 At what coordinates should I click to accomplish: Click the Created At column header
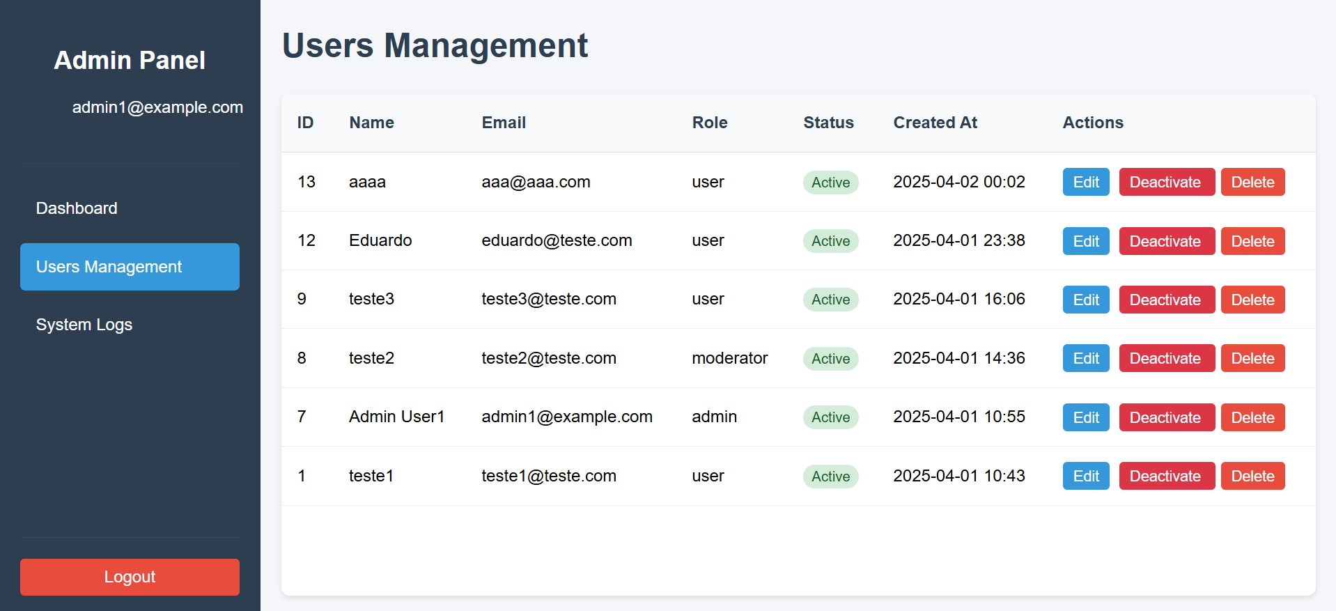click(x=935, y=123)
